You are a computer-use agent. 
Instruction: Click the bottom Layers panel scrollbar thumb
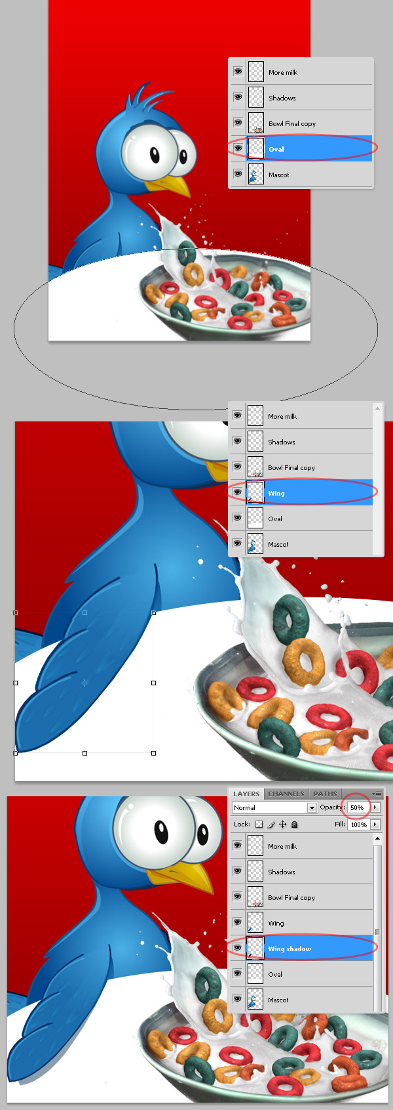pyautogui.click(x=377, y=931)
